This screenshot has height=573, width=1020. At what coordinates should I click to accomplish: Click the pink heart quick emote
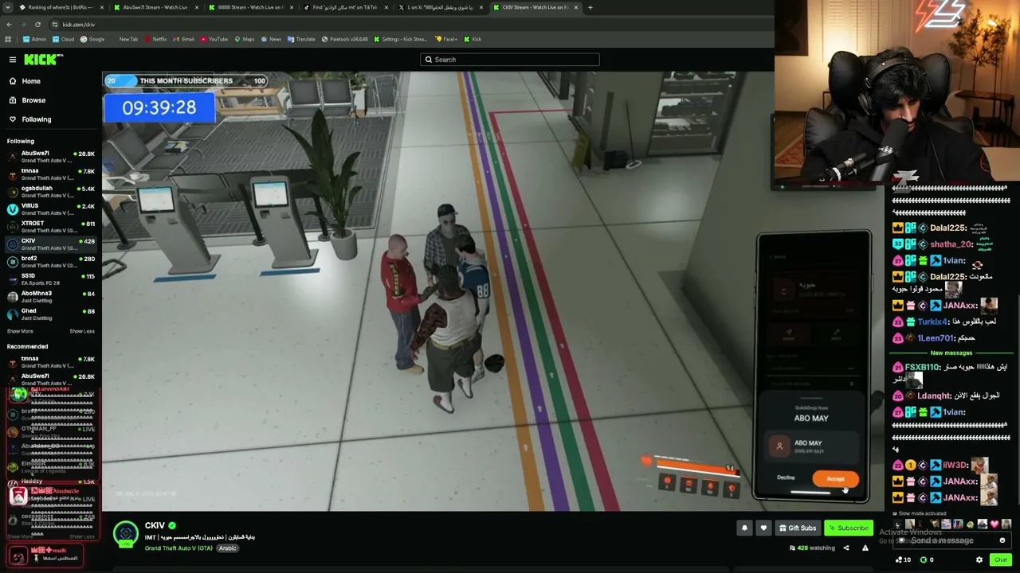point(994,524)
